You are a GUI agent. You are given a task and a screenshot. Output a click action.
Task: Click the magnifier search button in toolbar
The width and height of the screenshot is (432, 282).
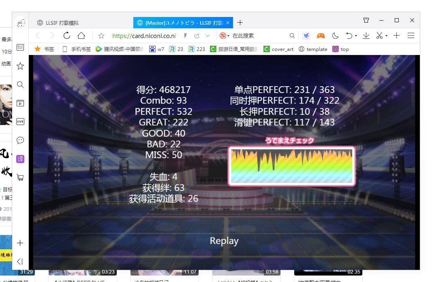point(292,36)
